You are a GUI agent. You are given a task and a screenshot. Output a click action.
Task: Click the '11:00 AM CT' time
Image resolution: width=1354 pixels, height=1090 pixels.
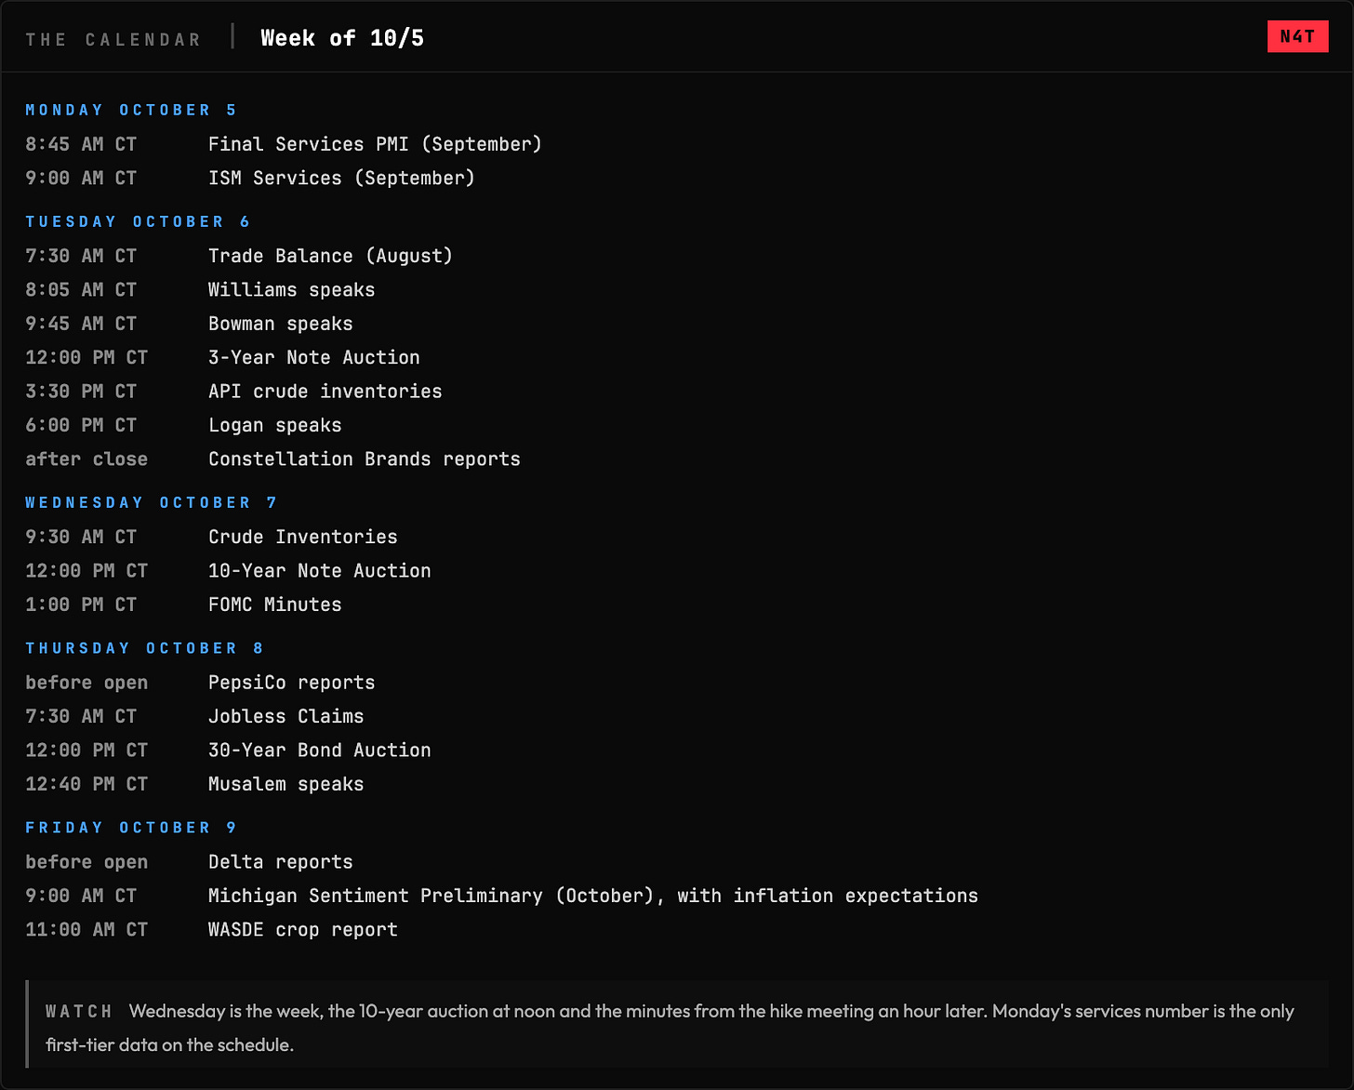(86, 930)
